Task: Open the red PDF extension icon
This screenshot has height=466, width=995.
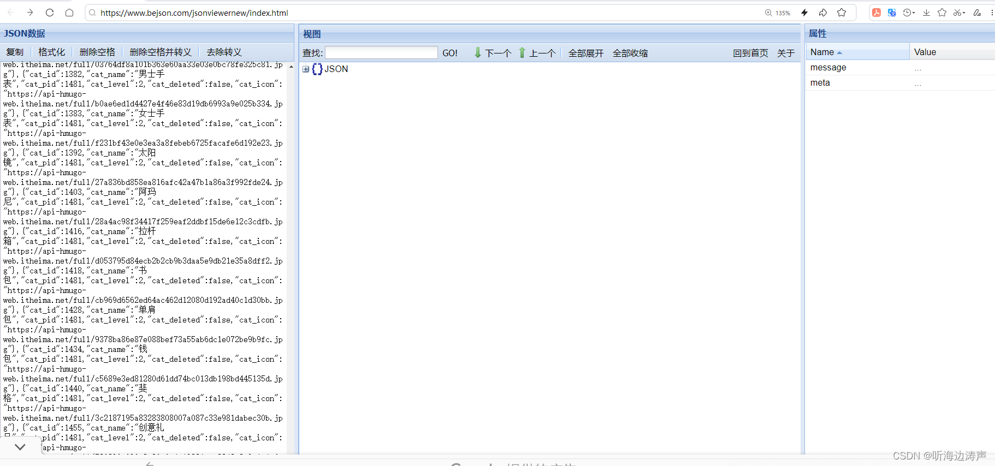Action: point(876,13)
